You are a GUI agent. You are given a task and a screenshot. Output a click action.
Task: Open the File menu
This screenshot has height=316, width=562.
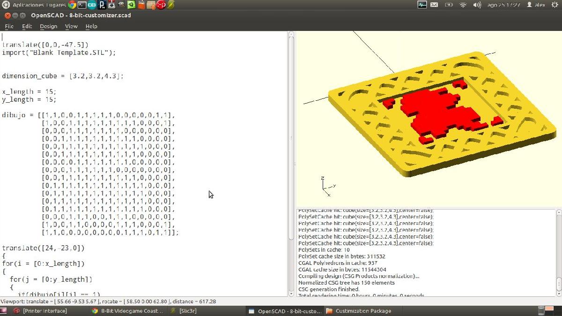[9, 26]
